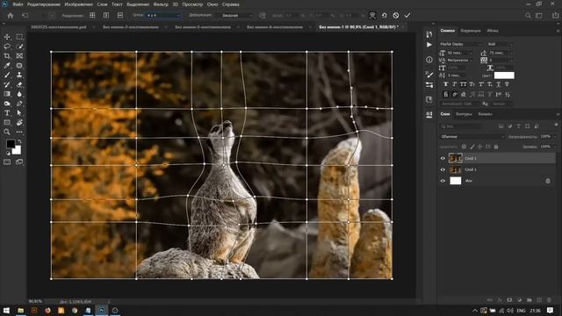Select the Gradient tool
562x316 pixels.
[7, 94]
